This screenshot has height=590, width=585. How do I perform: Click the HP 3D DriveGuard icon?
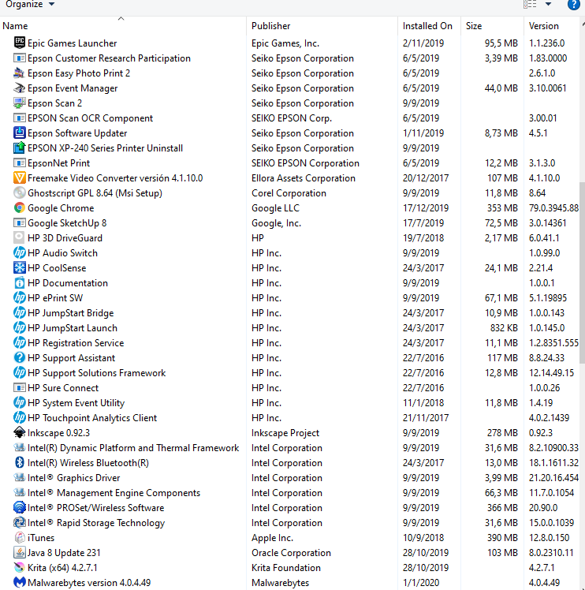point(19,237)
